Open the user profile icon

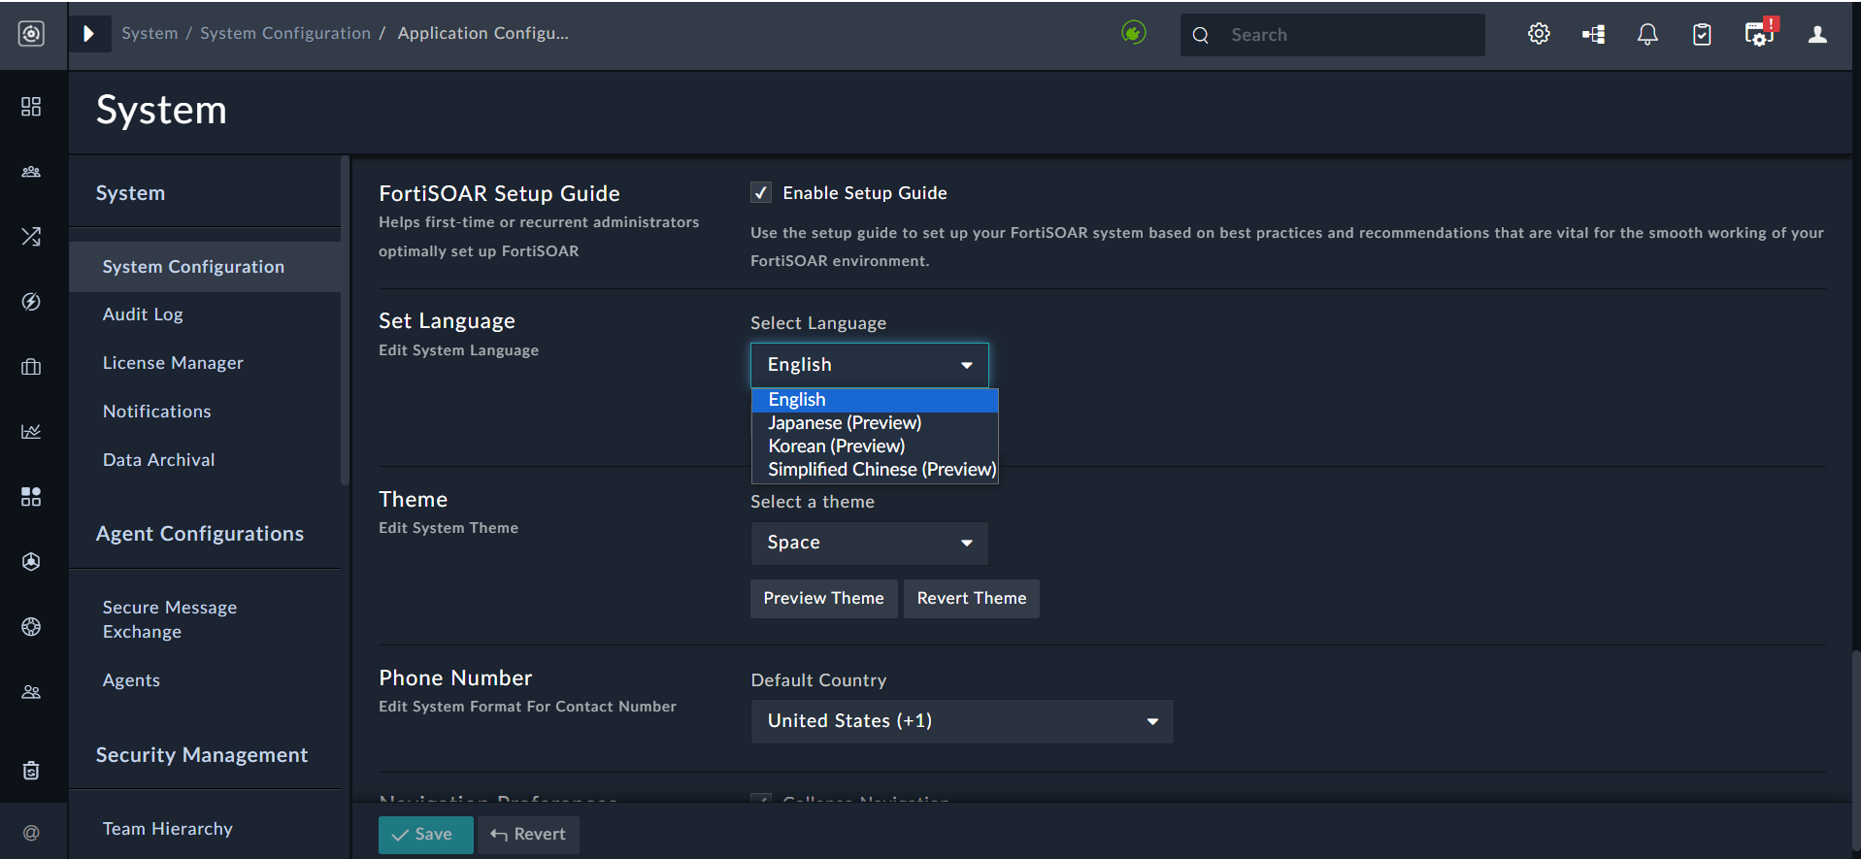(x=1817, y=35)
